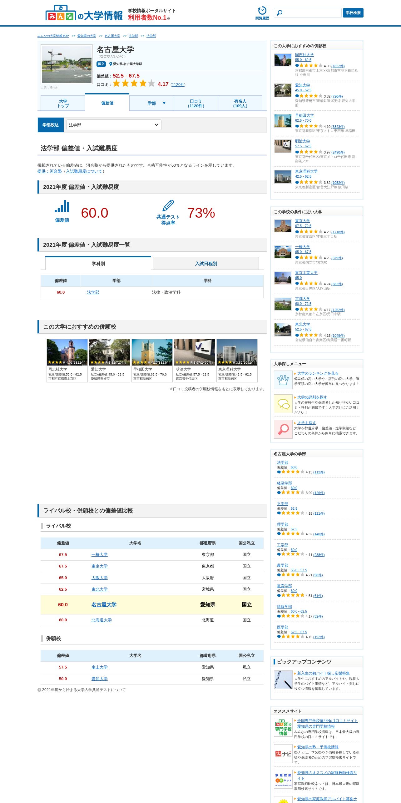Screen dimensions: 401x803
Task: Click the notebook icon in ピックアップコンテンツ
Action: click(x=283, y=680)
